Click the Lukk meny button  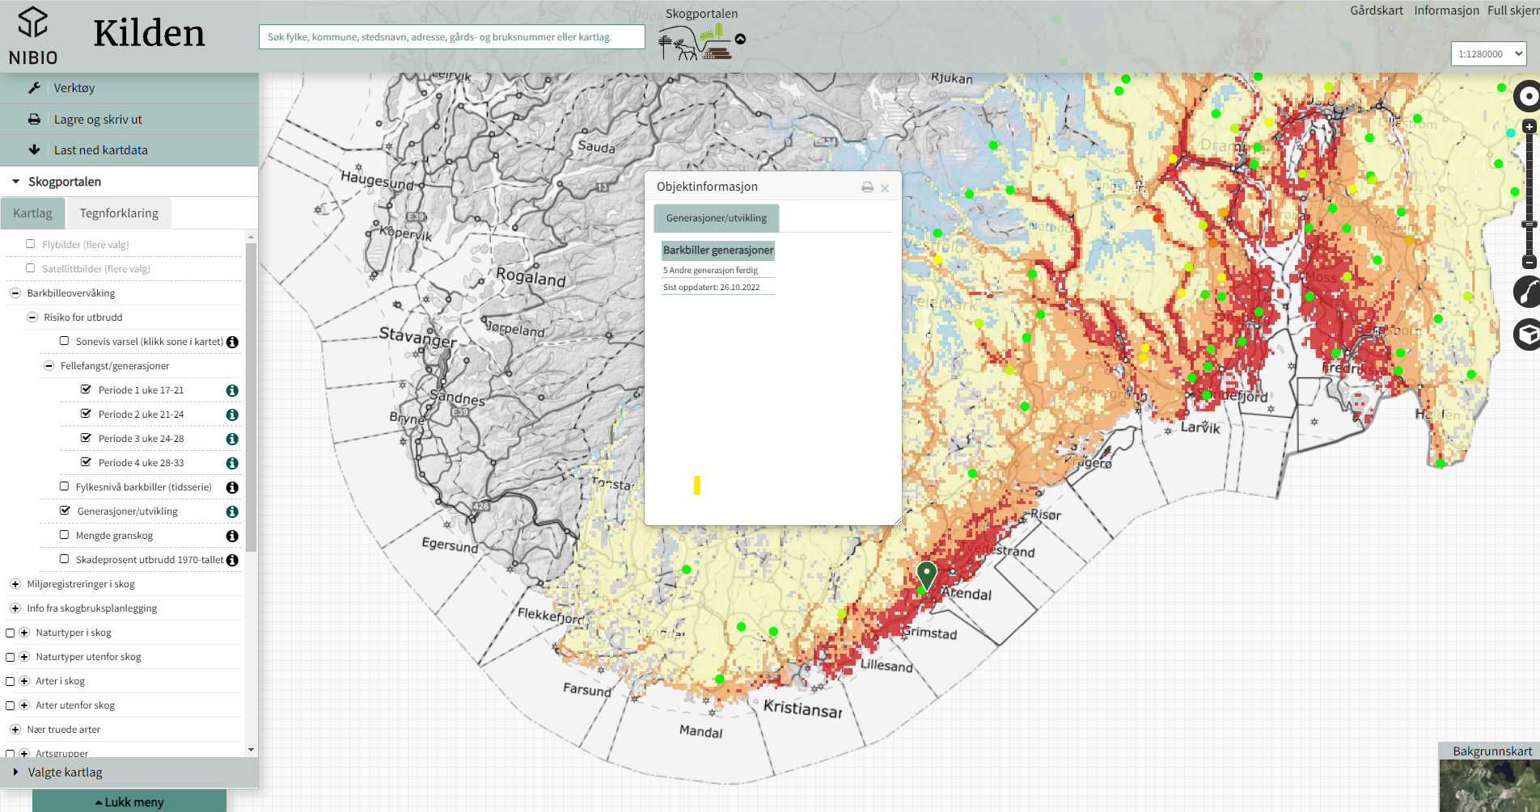point(129,801)
